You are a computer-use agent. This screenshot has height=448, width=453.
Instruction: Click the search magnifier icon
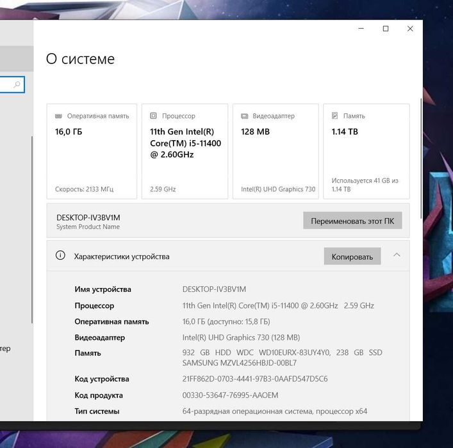coord(17,84)
